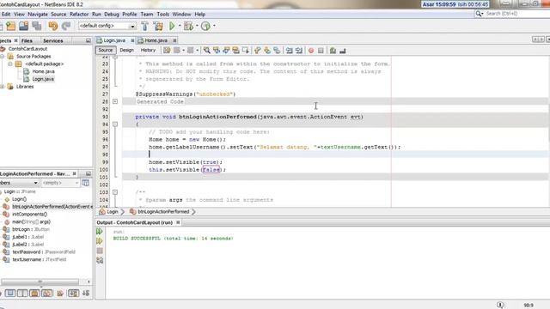Collapse default package tree node
This screenshot has height=309, width=550.
9,64
